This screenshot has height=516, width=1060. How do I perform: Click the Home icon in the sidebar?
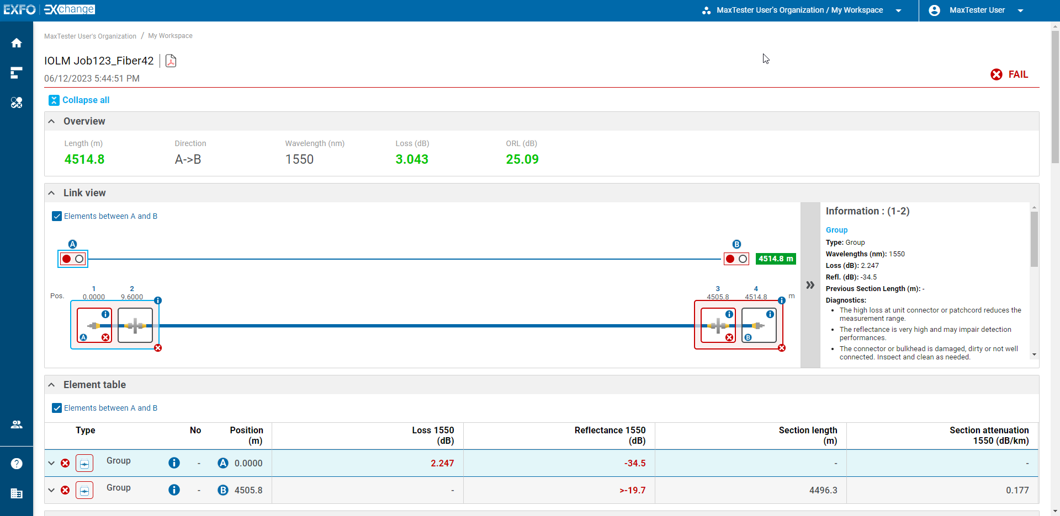click(17, 42)
